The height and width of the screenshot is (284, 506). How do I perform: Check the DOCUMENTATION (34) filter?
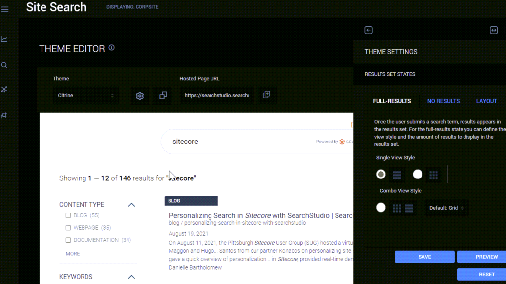tap(68, 240)
